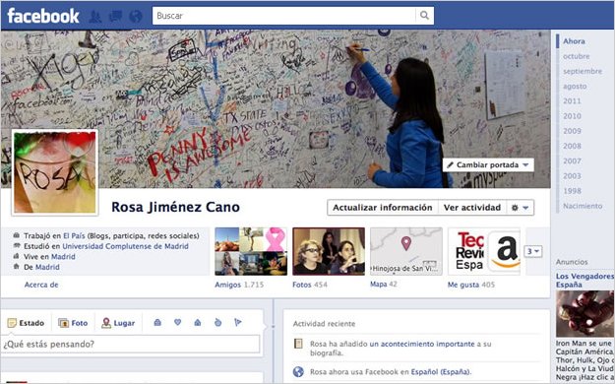Image resolution: width=615 pixels, height=384 pixels.
Task: Open the Mapa thumbnail
Action: click(406, 251)
